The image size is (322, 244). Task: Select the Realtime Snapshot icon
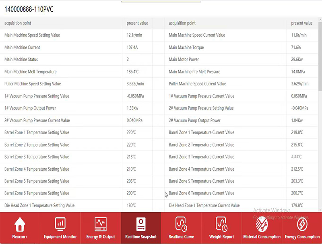click(x=140, y=224)
